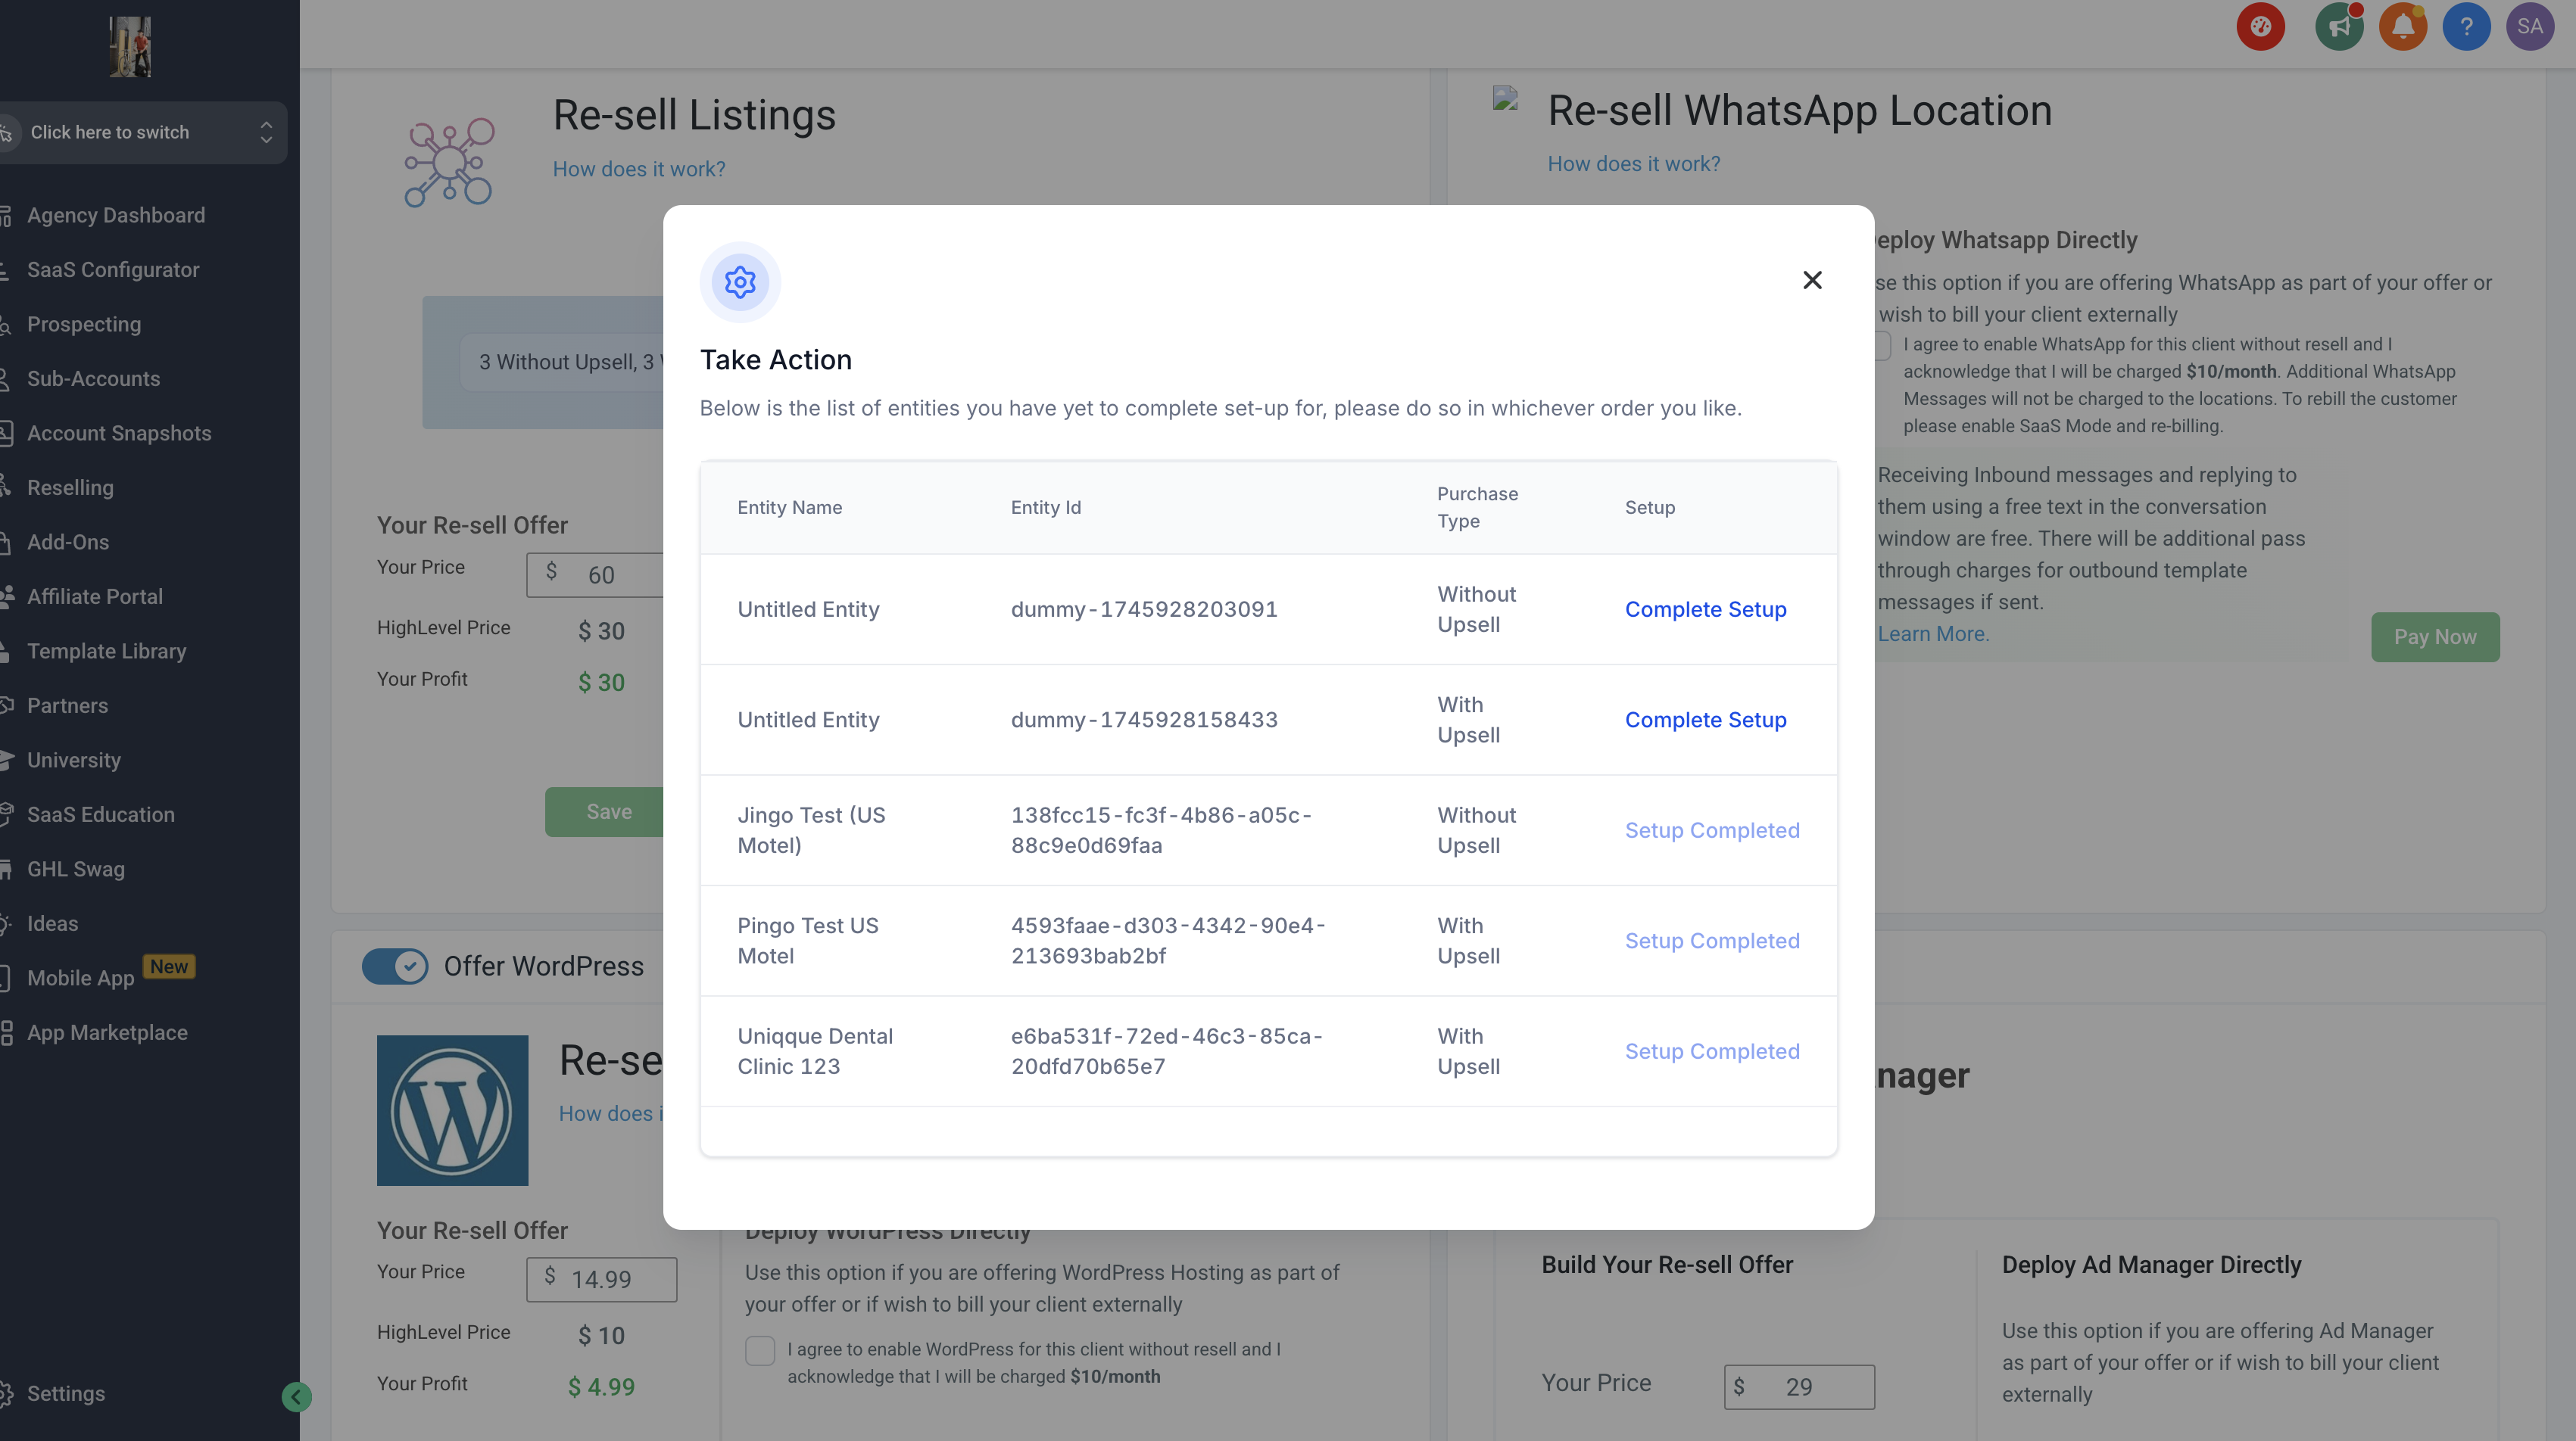Toggle the Offer WordPress switch
The image size is (2576, 1441).
tap(395, 966)
